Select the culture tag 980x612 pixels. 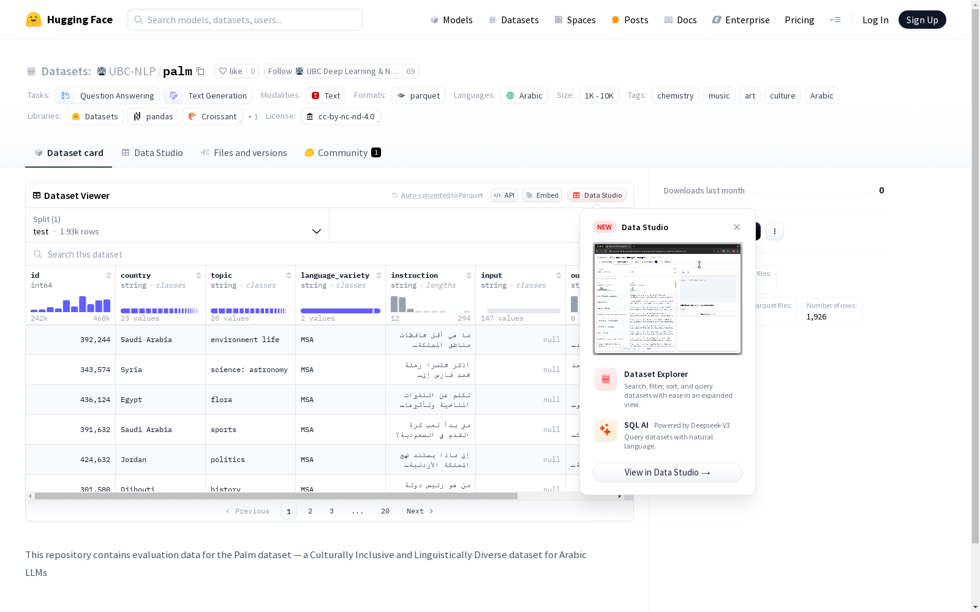(x=783, y=95)
